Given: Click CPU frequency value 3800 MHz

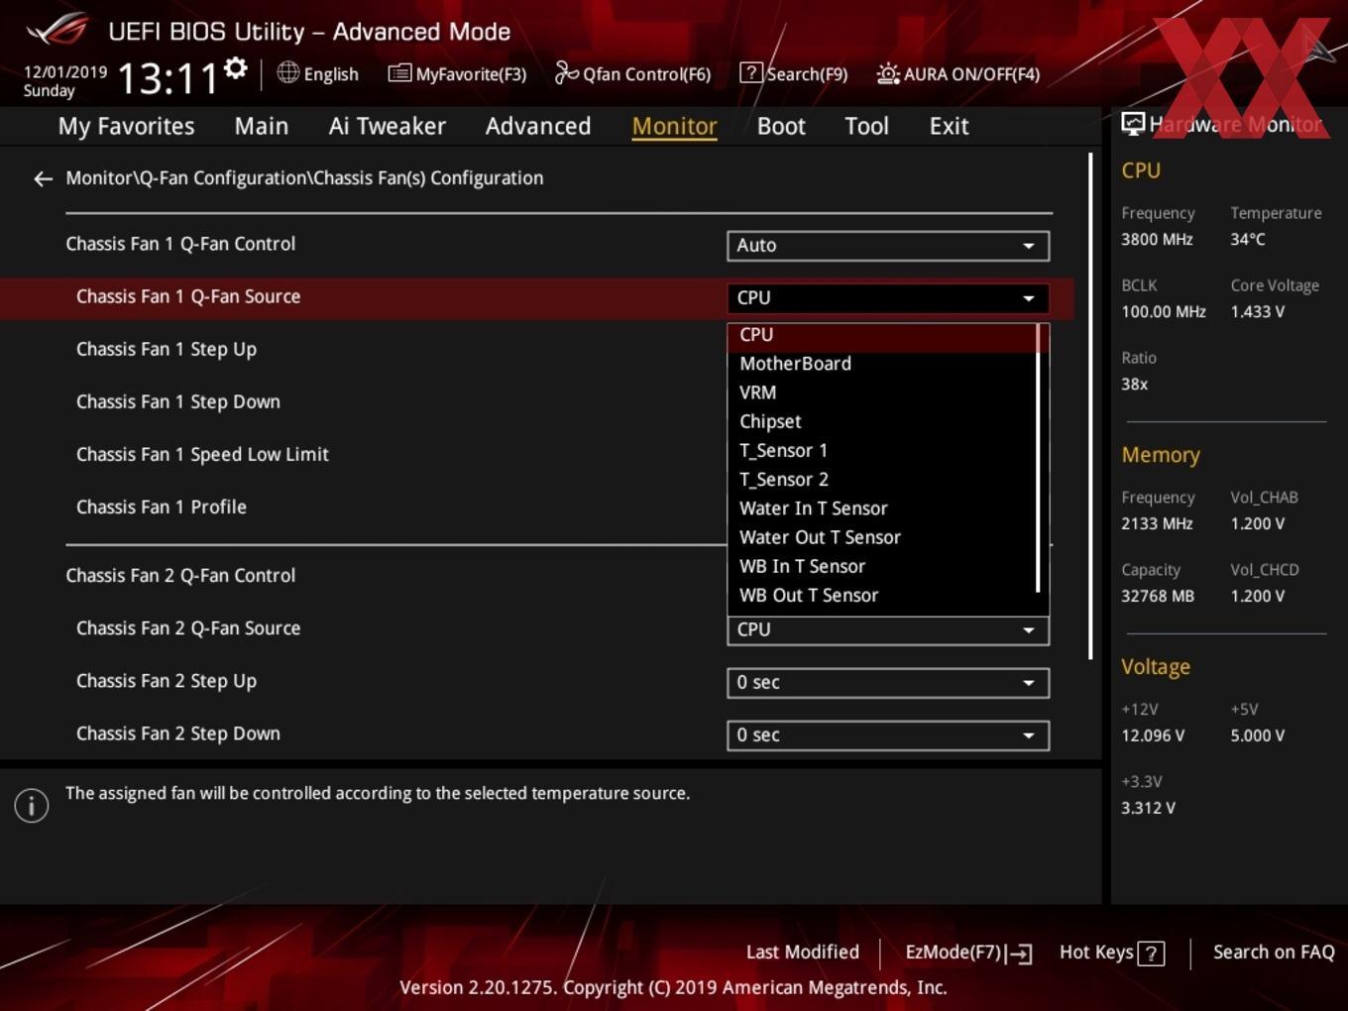Looking at the screenshot, I should coord(1157,239).
